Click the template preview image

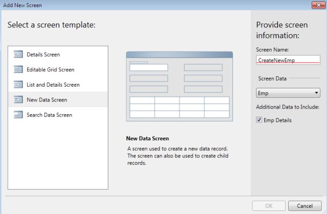tap(179, 86)
